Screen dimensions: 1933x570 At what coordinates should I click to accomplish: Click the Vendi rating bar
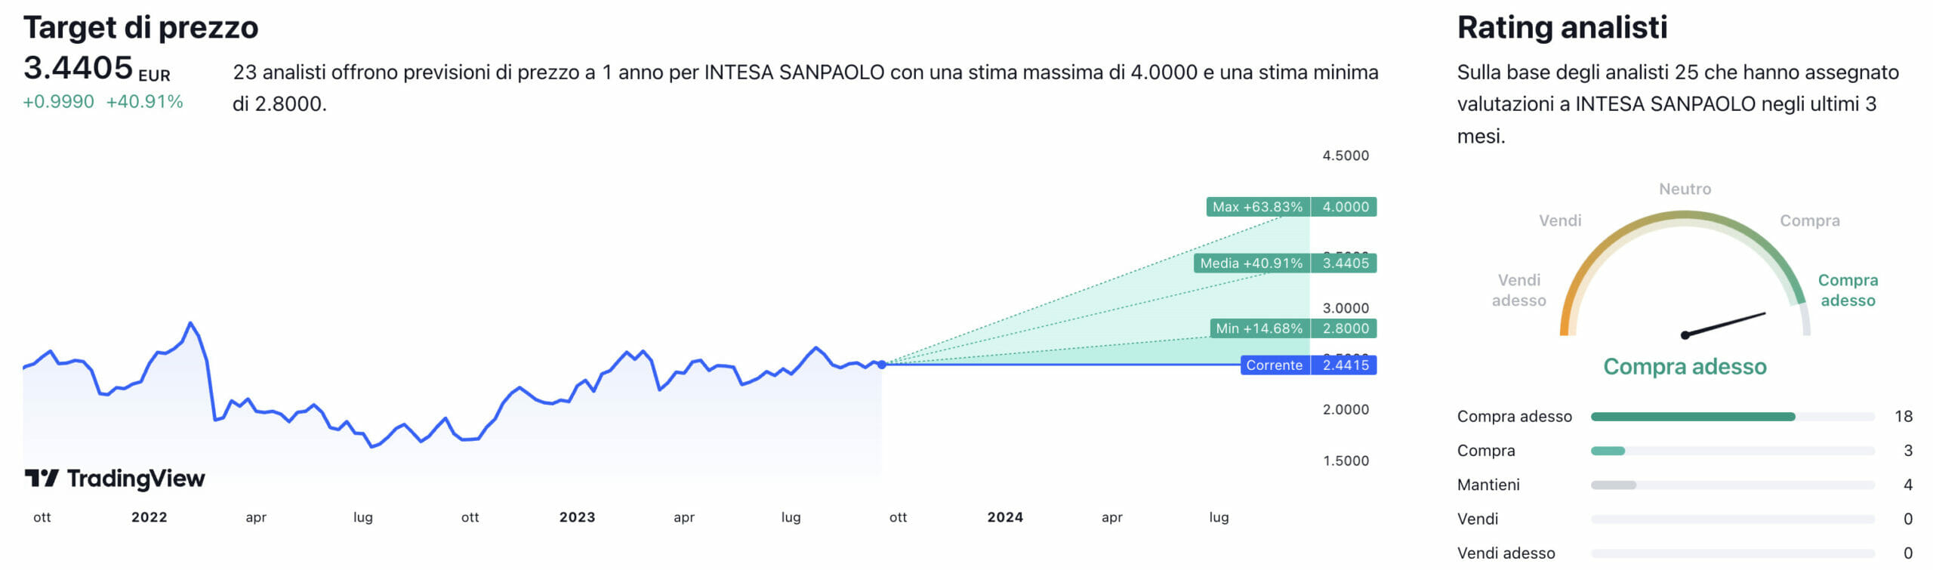(x=1733, y=519)
